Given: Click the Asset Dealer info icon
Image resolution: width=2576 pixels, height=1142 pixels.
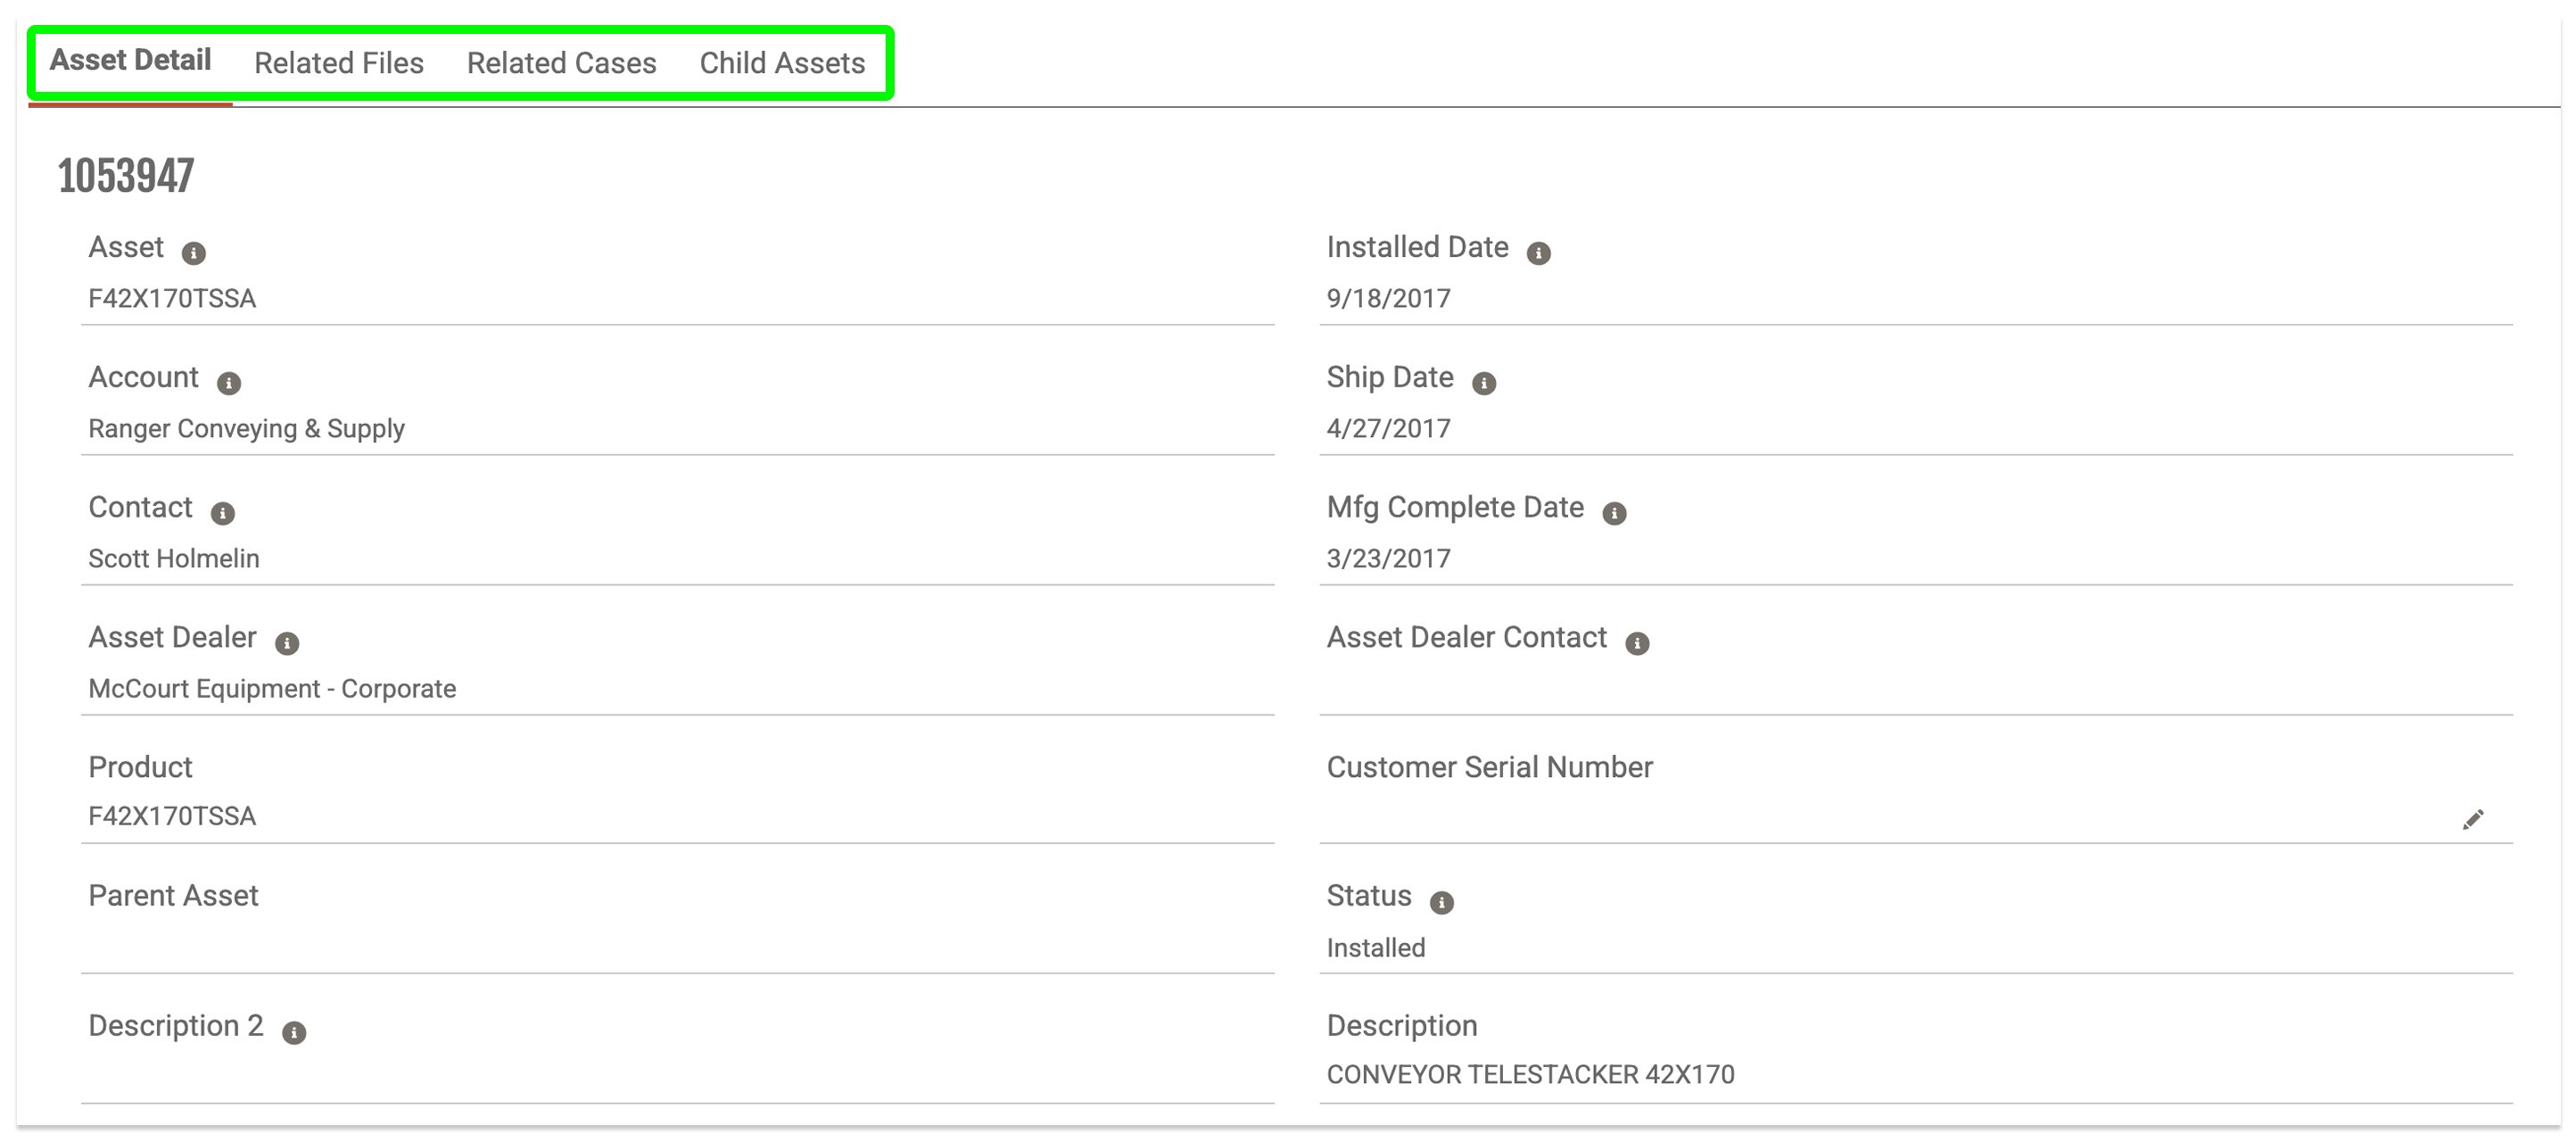Looking at the screenshot, I should point(287,643).
